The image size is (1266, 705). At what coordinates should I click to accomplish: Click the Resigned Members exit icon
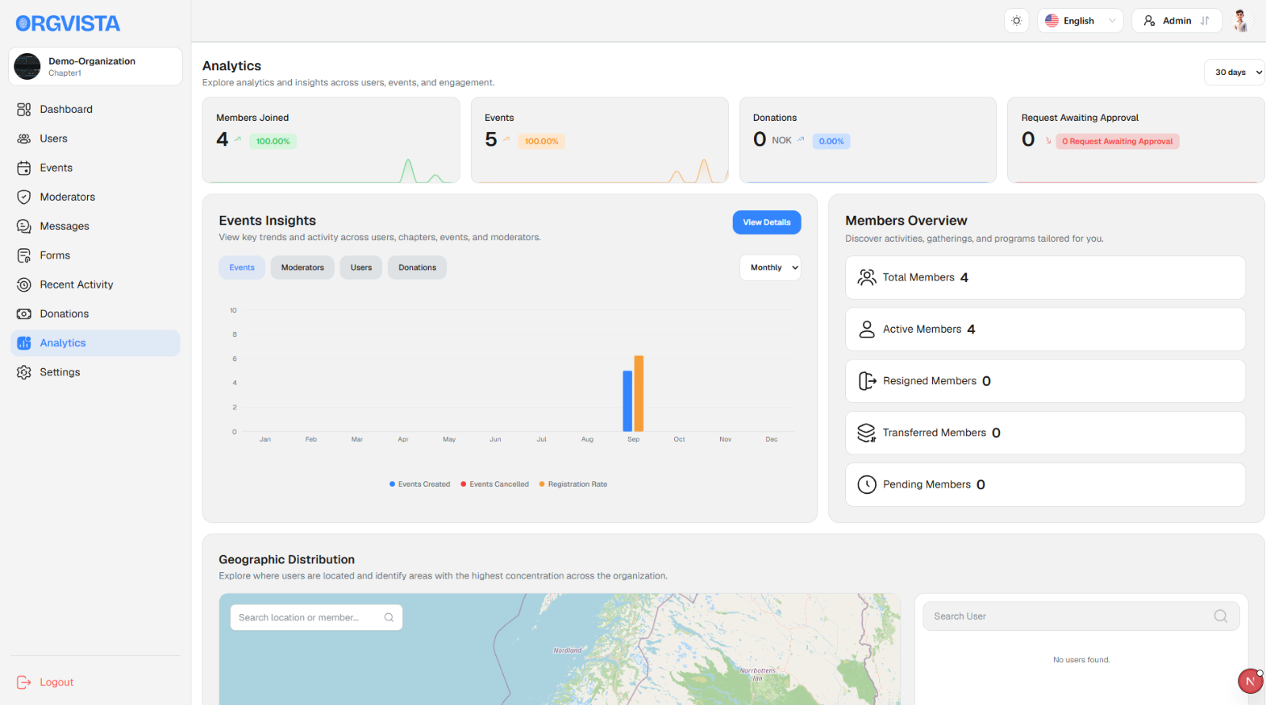[867, 381]
